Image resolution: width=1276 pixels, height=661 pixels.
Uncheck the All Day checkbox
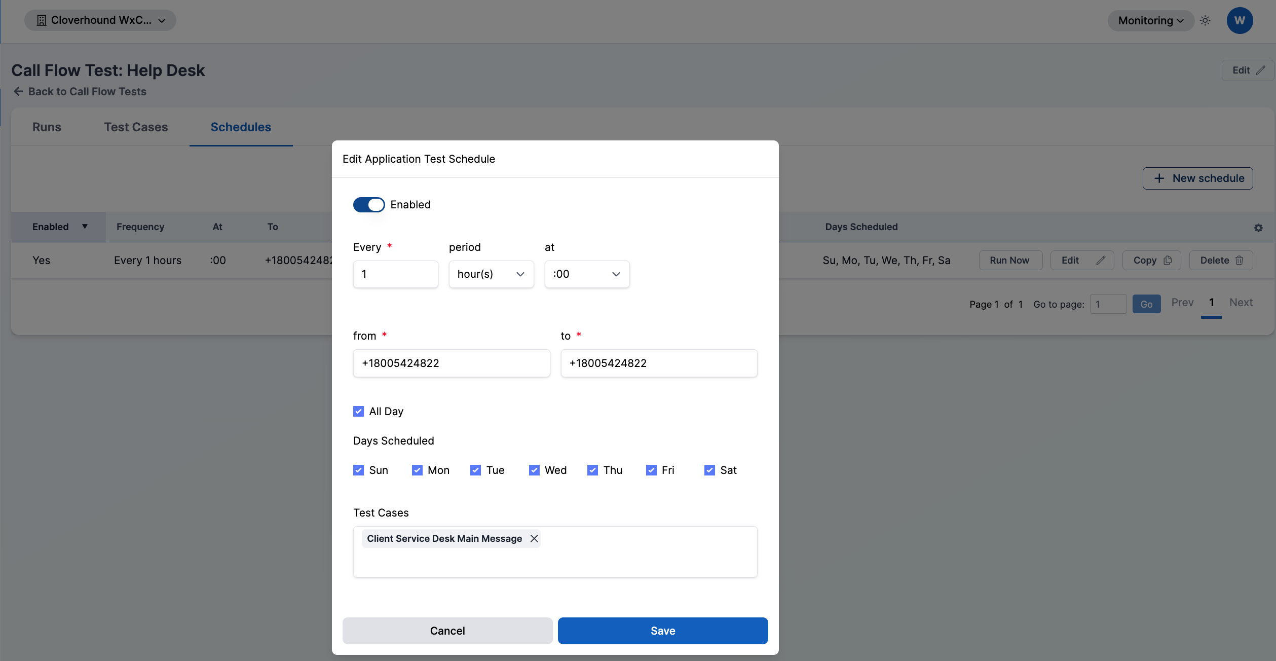coord(358,411)
